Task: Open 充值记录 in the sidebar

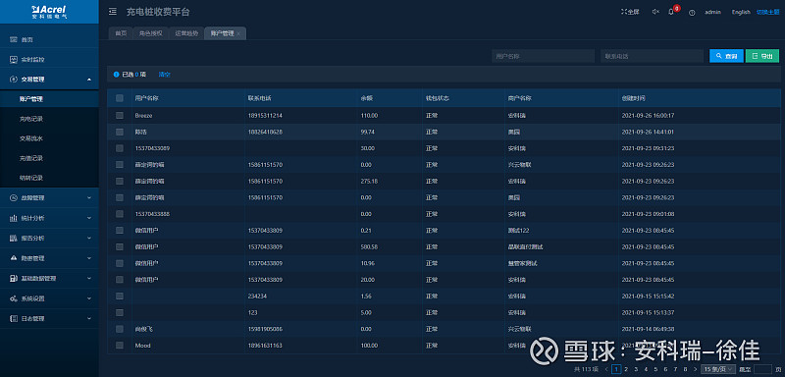Action: click(31, 158)
